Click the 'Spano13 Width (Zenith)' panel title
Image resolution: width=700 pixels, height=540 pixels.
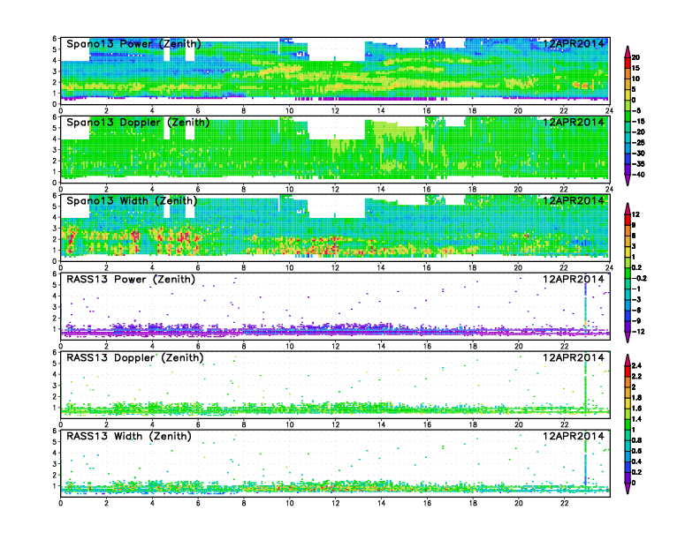[132, 201]
